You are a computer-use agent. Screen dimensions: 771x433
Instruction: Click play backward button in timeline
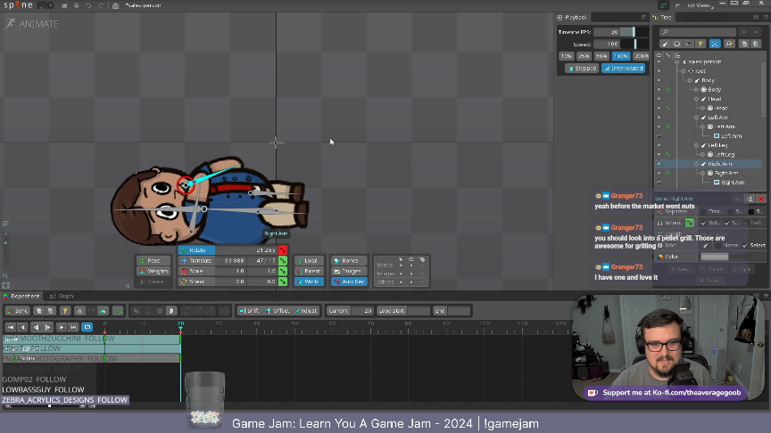coord(36,327)
